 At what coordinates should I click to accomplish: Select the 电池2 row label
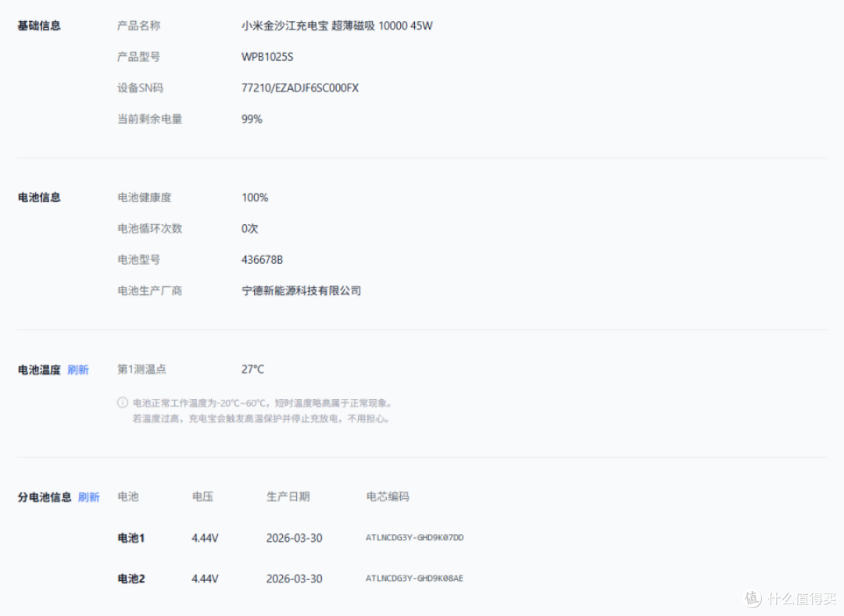[x=131, y=579]
